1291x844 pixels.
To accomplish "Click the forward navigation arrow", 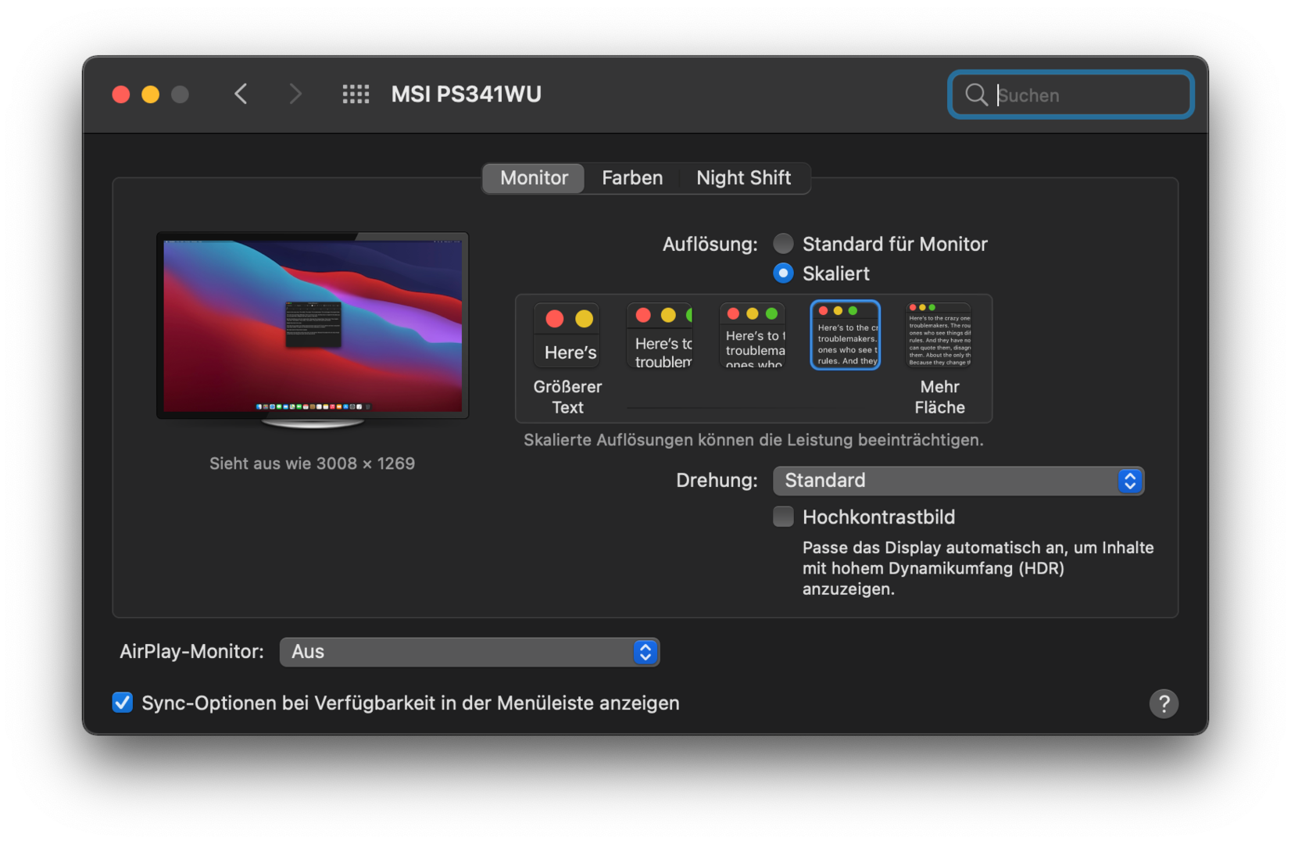I will [295, 95].
